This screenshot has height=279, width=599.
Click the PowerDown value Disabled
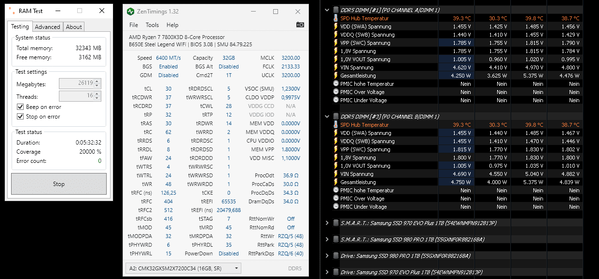229,253
